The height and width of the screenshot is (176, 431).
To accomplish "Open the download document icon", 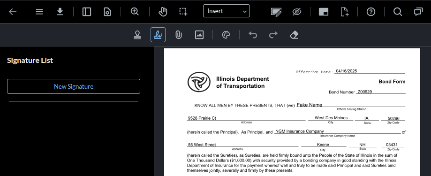I will tap(60, 12).
